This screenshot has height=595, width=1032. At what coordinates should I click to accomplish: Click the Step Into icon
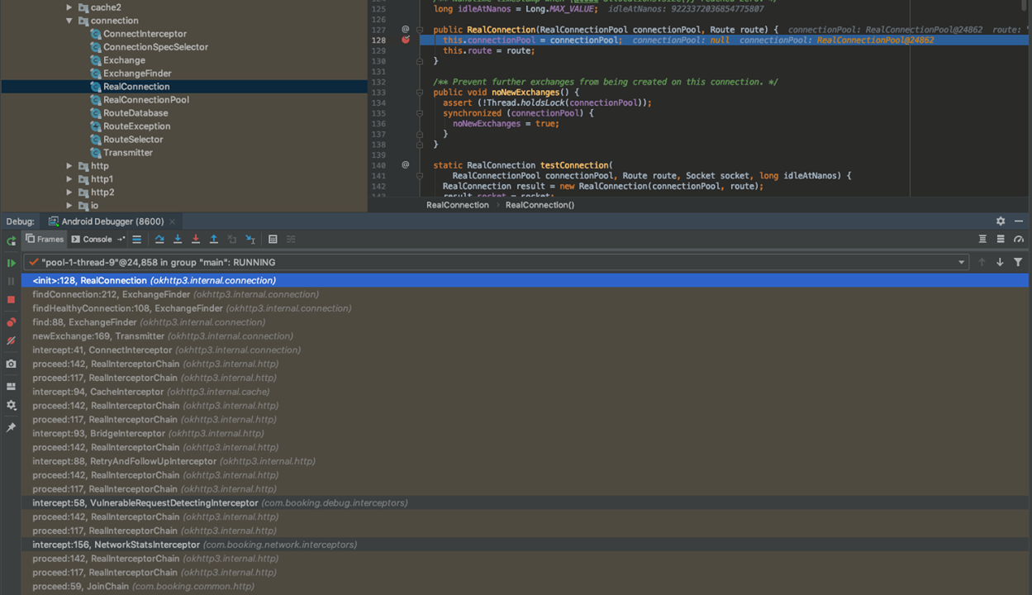tap(178, 240)
